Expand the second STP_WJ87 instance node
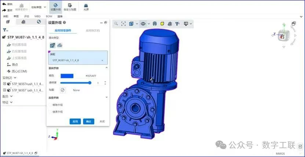The width and height of the screenshot is (305, 157). point(5,90)
